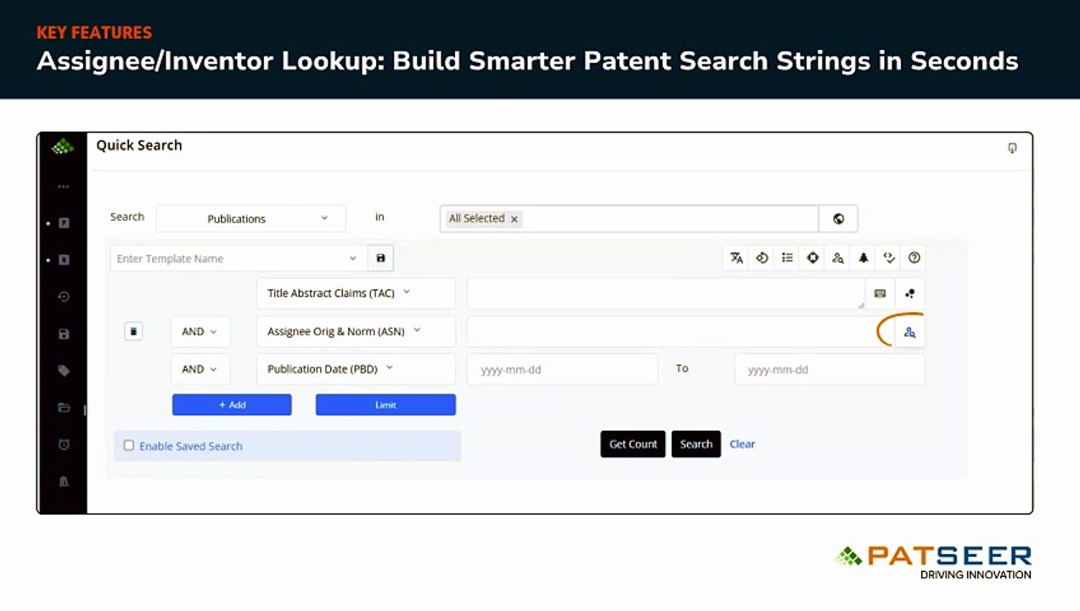
Task: Expand the Enter Template Name dropdown
Action: 353,259
